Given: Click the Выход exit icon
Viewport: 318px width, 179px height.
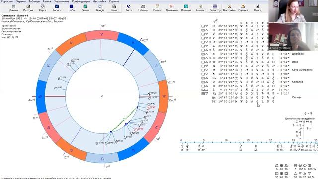Looking at the screenshot, I should pyautogui.click(x=258, y=8).
